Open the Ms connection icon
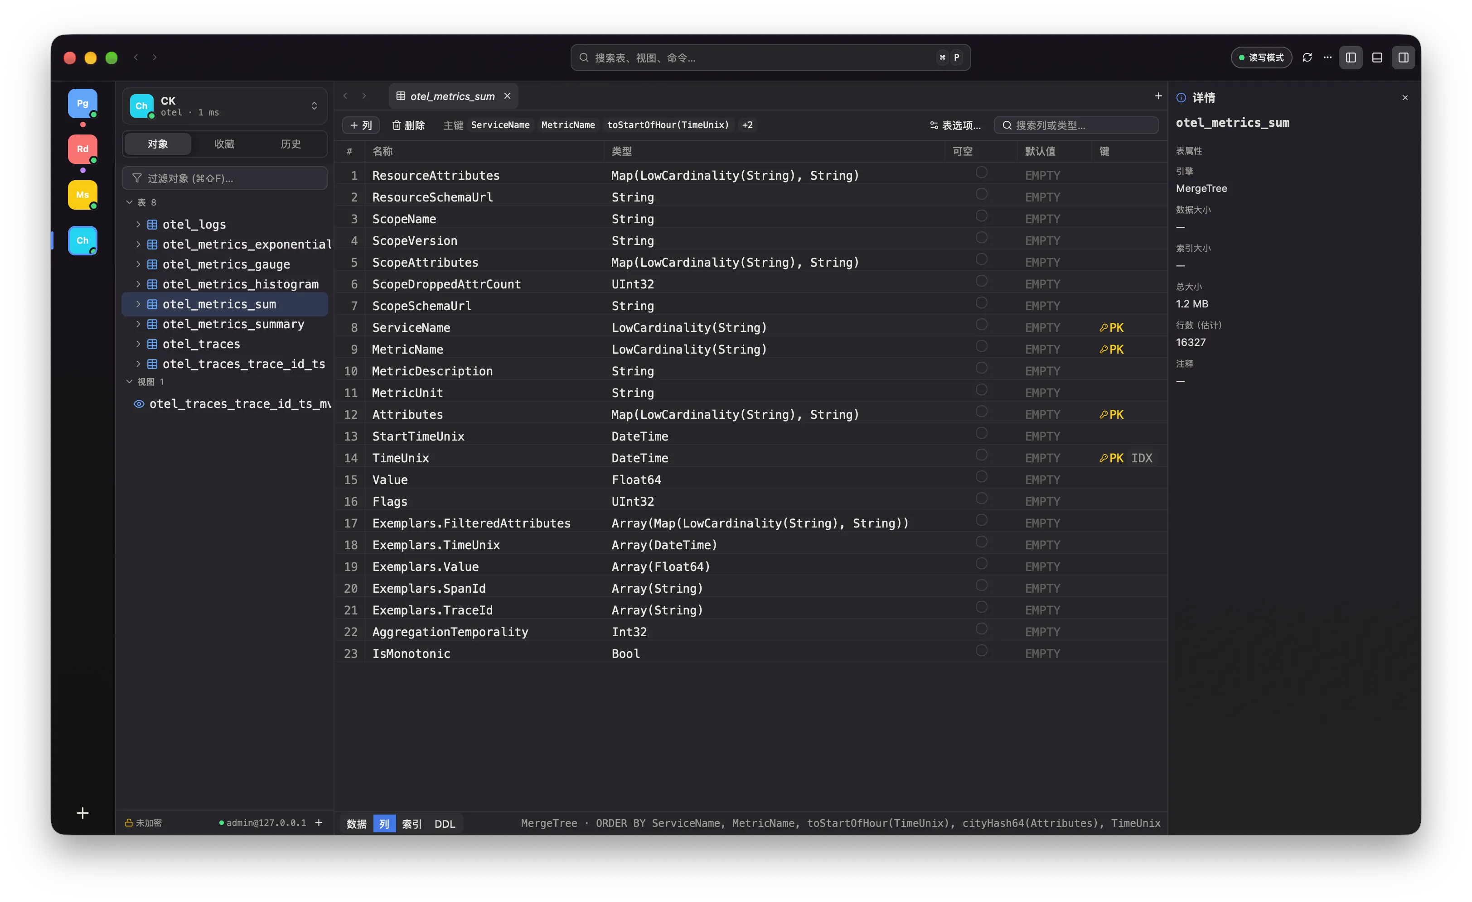The height and width of the screenshot is (902, 1472). (x=82, y=195)
